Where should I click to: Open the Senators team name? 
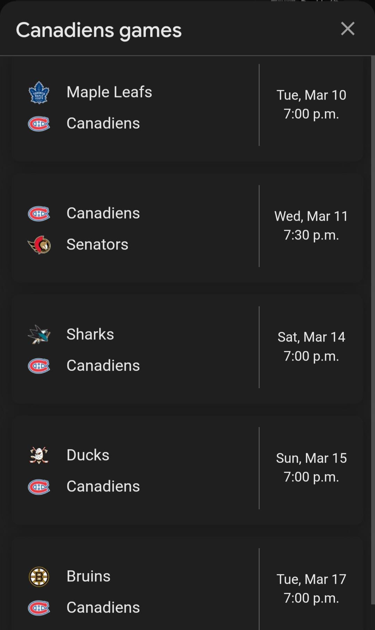97,244
